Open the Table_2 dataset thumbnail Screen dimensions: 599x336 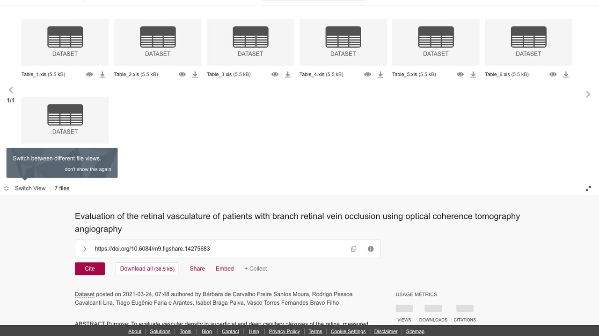158,42
